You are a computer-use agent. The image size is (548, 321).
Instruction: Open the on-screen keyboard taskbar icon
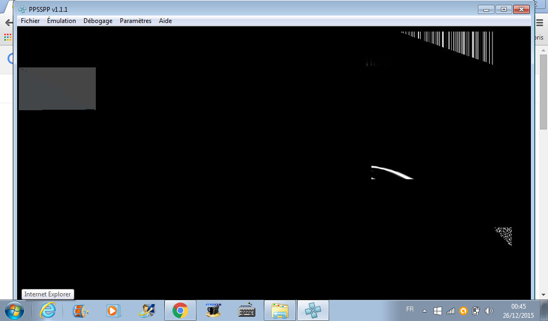pyautogui.click(x=247, y=310)
